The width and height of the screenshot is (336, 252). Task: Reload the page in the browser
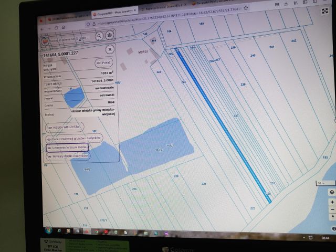click(x=56, y=28)
